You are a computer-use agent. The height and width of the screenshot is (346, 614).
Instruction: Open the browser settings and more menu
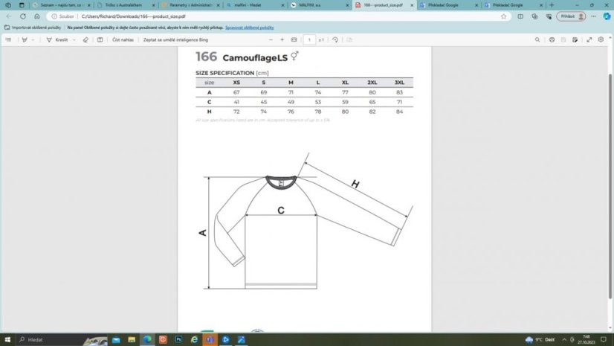tap(594, 16)
